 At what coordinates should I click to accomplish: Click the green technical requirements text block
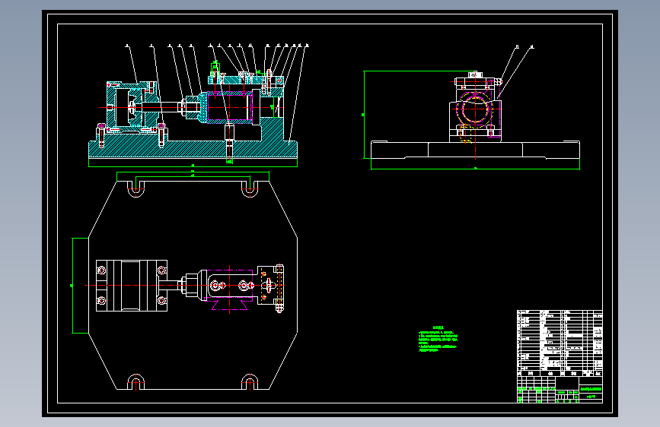tap(438, 339)
